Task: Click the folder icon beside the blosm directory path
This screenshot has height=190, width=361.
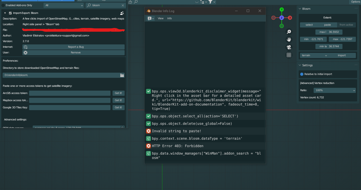Action: 122,75
